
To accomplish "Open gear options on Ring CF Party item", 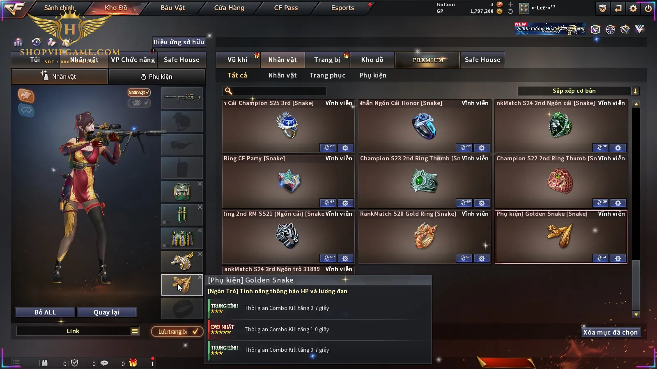I will (345, 203).
